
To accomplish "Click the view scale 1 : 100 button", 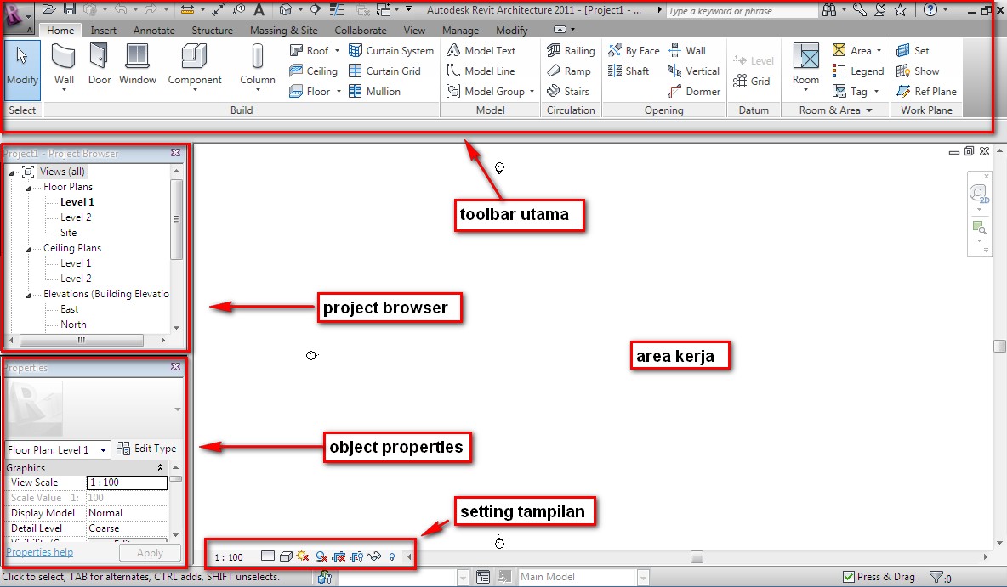I will [229, 557].
